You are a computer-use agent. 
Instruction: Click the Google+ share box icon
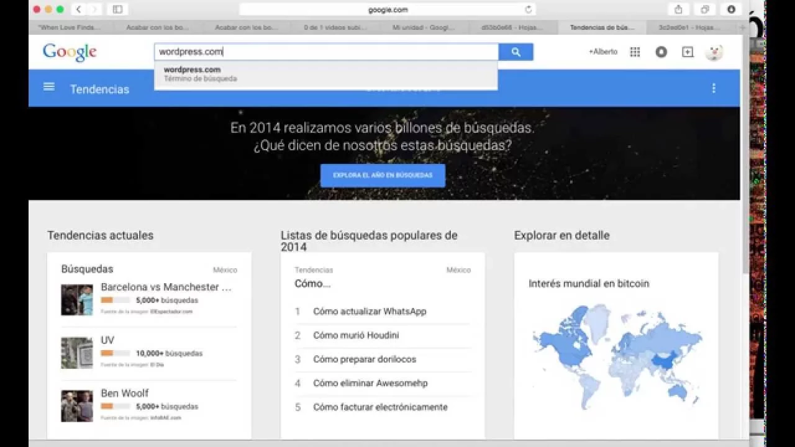point(688,52)
